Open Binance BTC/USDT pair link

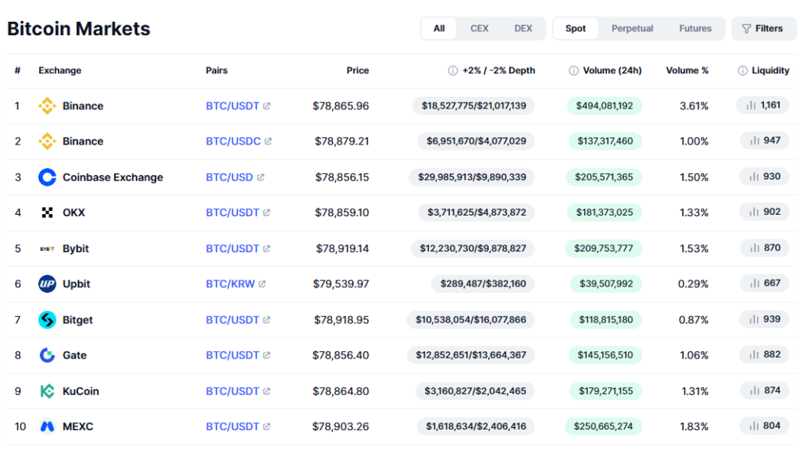(x=232, y=106)
